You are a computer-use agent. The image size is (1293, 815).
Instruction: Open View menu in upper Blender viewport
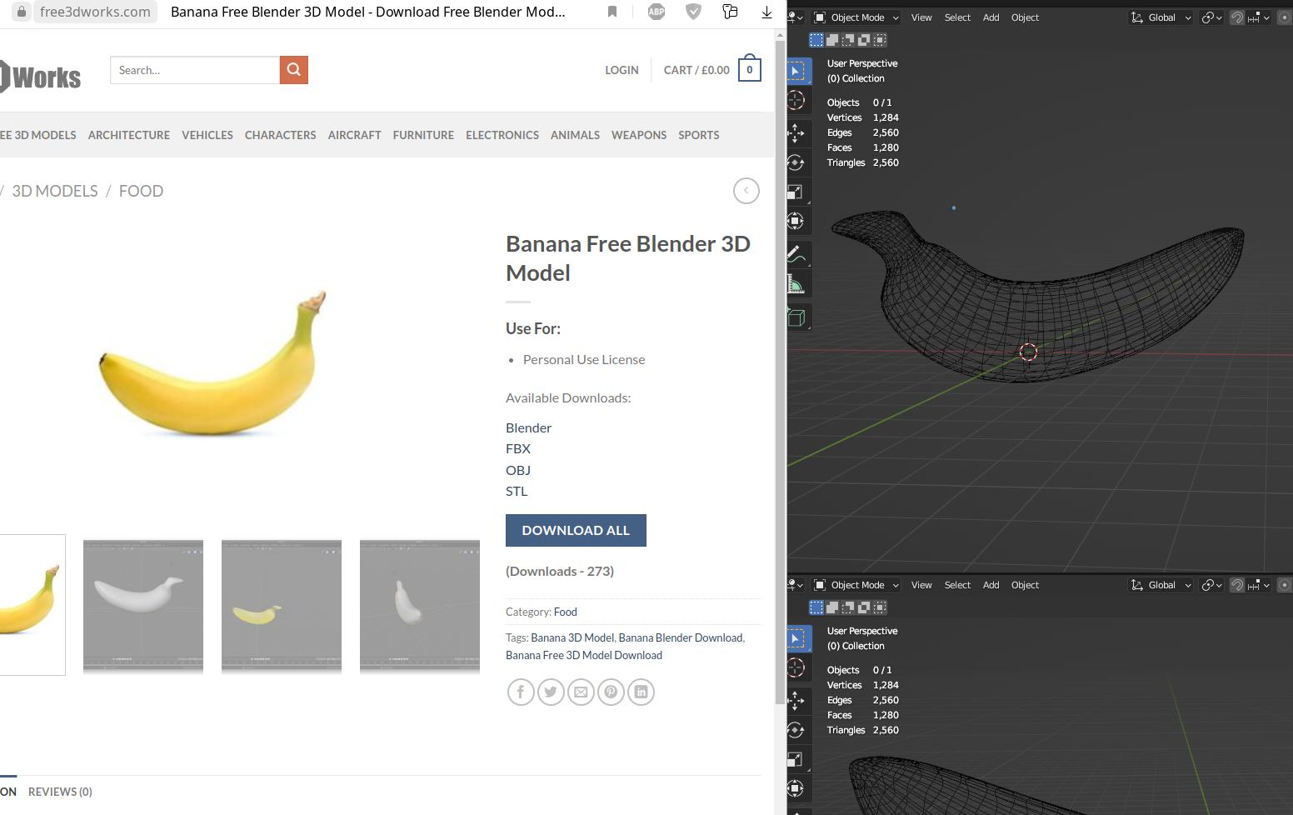(x=921, y=17)
